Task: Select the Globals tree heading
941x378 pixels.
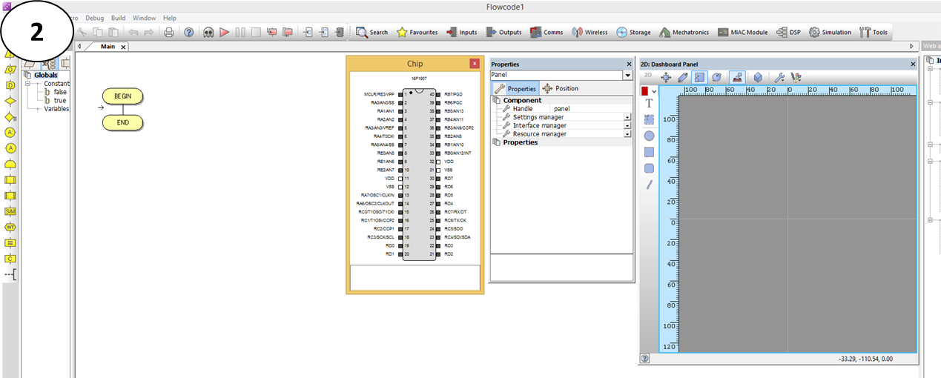Action: tap(46, 75)
